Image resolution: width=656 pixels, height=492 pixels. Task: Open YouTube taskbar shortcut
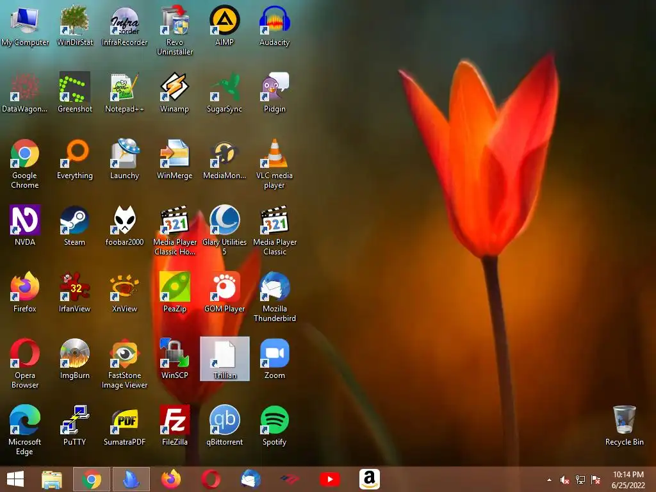tap(330, 479)
